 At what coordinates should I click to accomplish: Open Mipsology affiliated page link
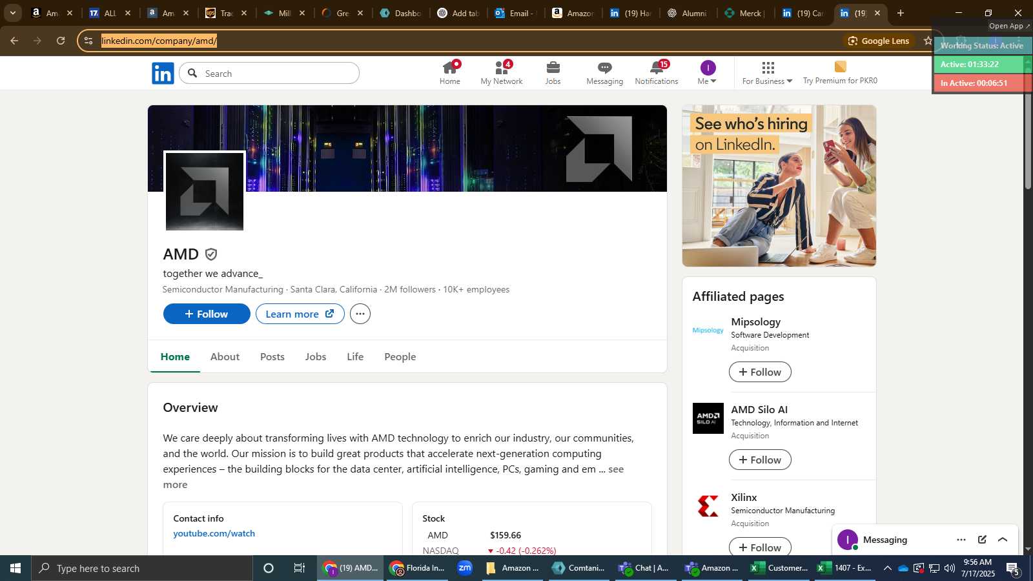pyautogui.click(x=756, y=321)
